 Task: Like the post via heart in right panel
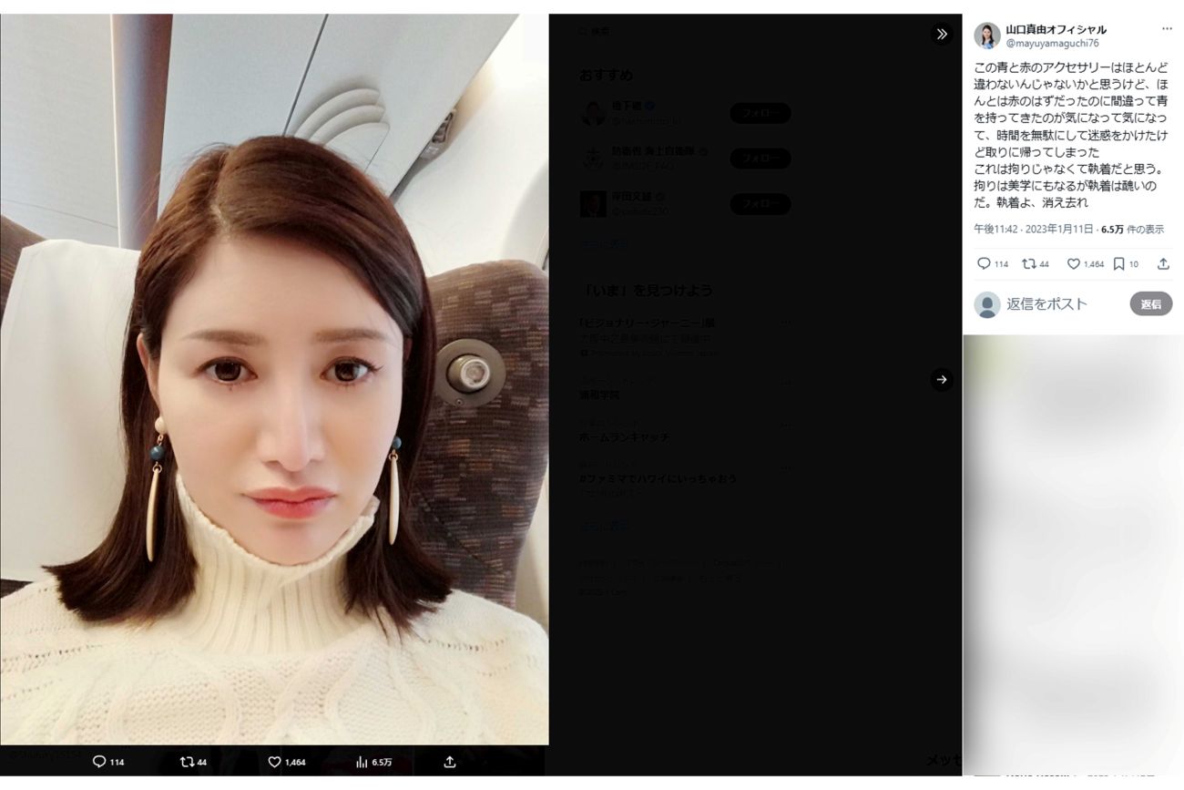click(1073, 264)
